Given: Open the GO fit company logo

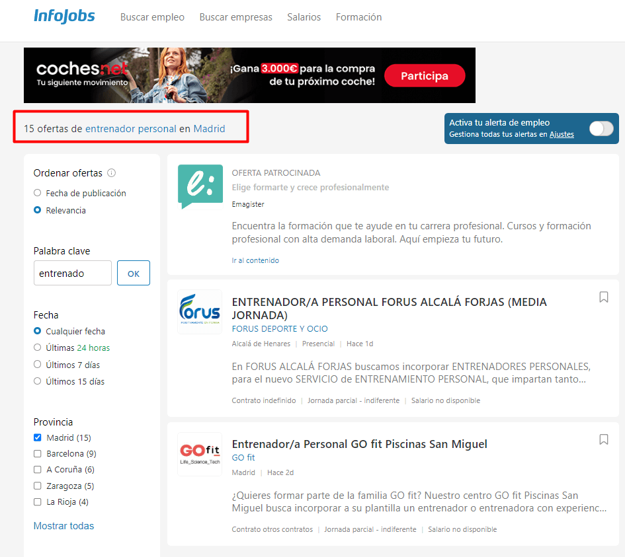Looking at the screenshot, I should pos(200,455).
